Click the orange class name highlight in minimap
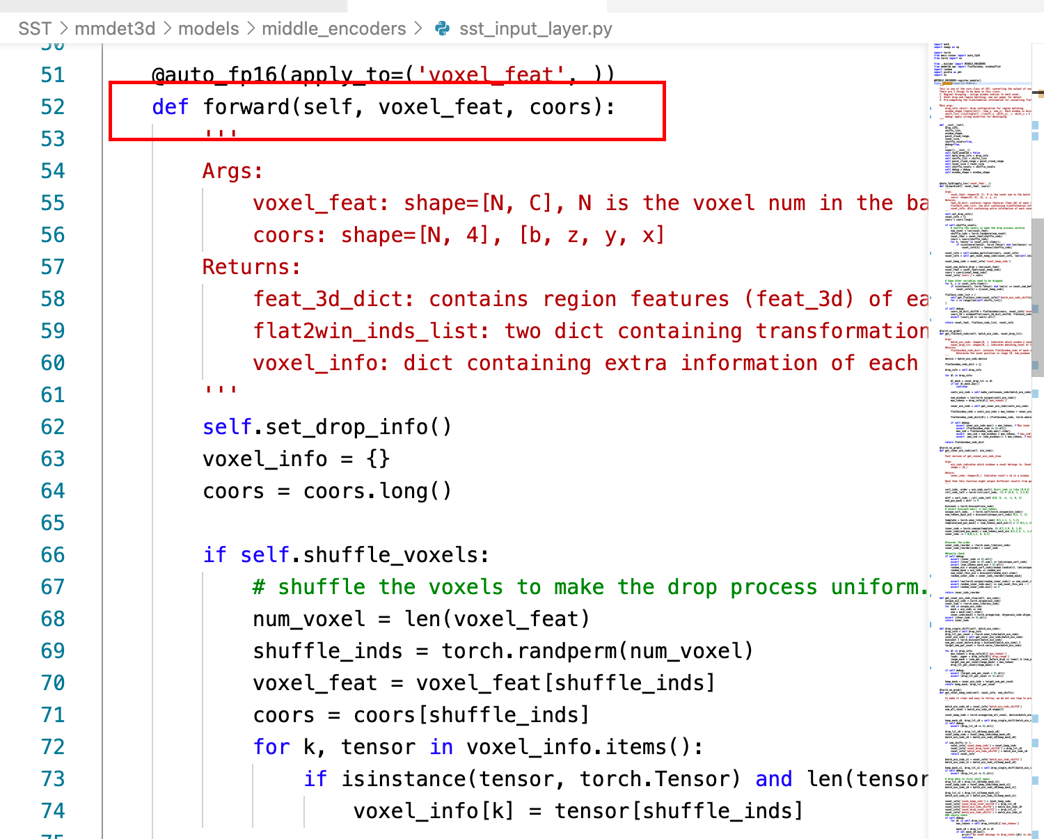The width and height of the screenshot is (1044, 839). tap(947, 83)
